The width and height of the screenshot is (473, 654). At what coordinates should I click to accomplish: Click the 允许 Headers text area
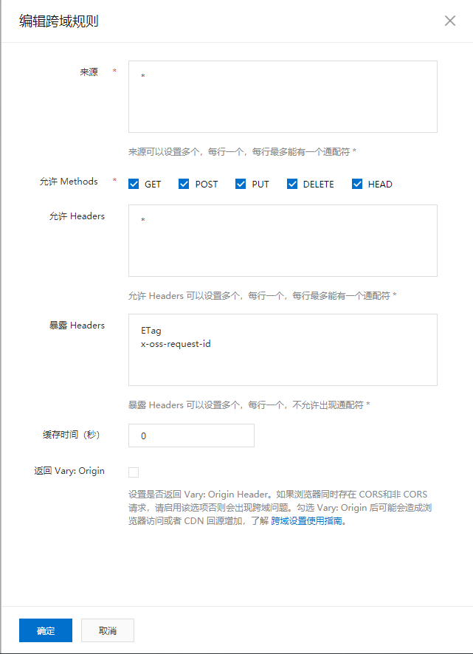(x=283, y=241)
